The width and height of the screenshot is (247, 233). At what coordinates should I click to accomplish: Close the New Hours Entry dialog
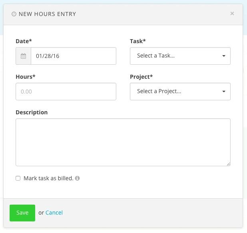(232, 14)
